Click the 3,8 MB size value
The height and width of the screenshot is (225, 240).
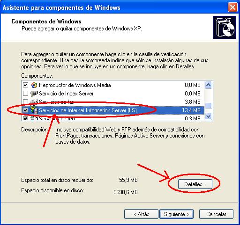pos(193,102)
